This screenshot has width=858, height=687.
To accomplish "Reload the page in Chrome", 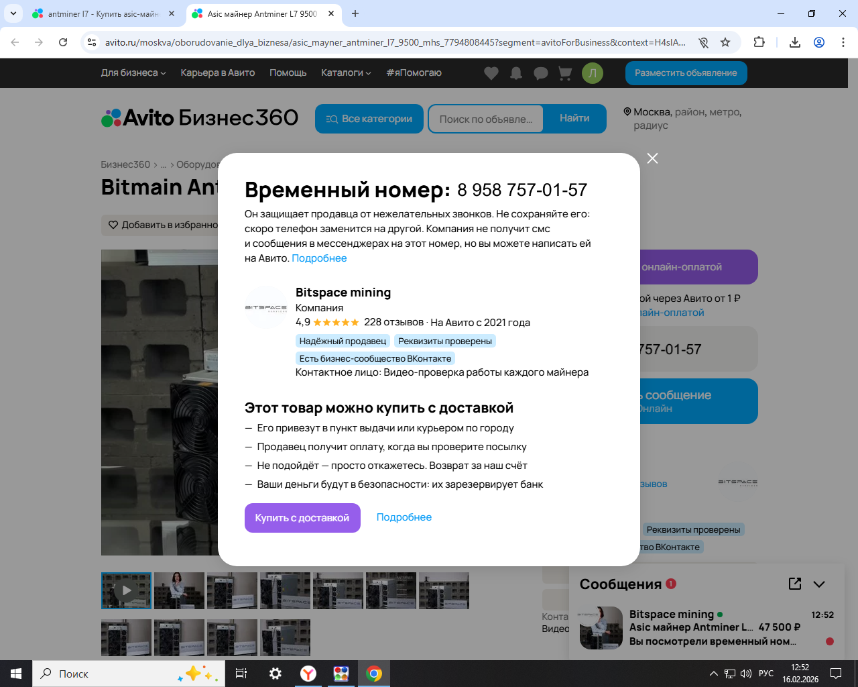I will (63, 42).
